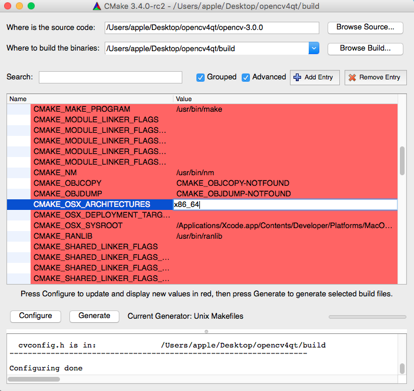Click the CMAKE_OBJCOPY-NOTFOUND value
This screenshot has height=391, width=414.
[233, 183]
